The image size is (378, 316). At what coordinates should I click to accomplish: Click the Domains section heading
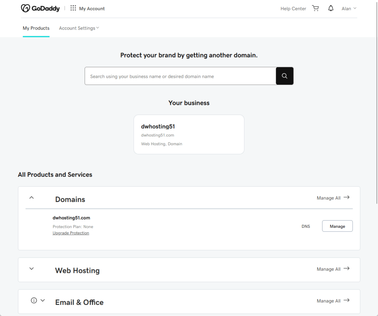(x=70, y=199)
